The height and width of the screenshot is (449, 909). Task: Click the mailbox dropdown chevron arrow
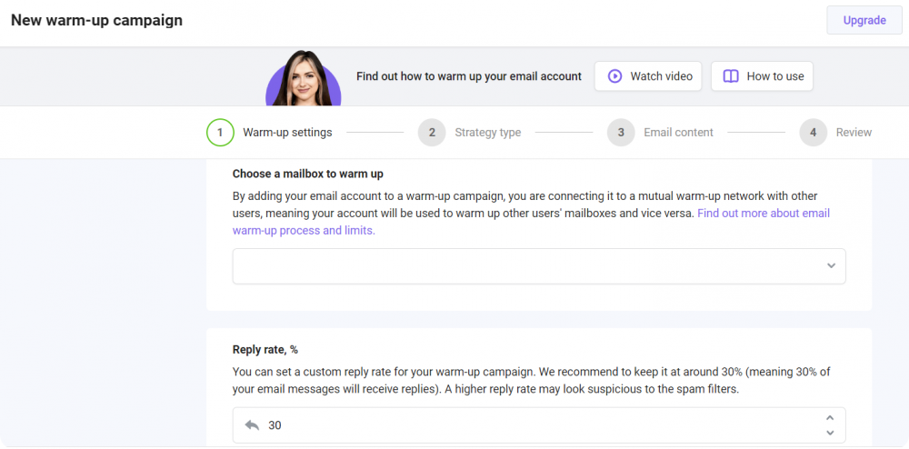[832, 266]
